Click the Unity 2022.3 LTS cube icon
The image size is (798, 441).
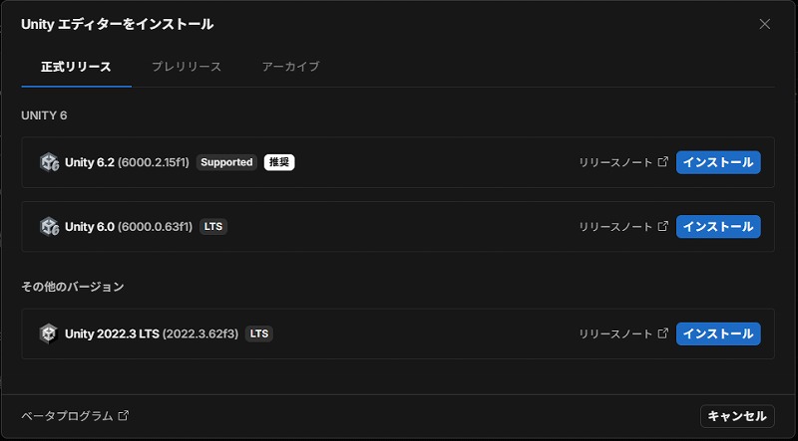tap(49, 333)
